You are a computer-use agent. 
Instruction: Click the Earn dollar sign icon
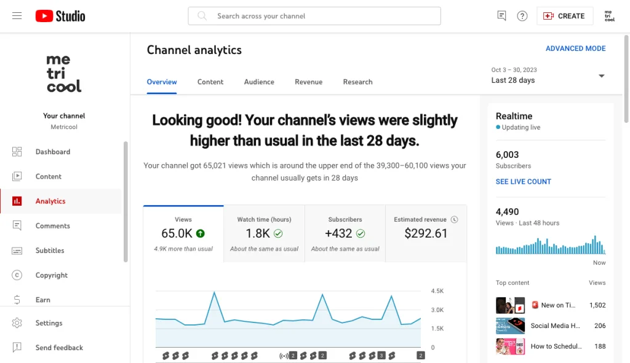pos(17,300)
